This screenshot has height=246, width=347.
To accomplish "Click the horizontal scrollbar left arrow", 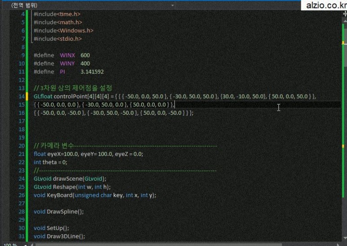I will (x=31, y=245).
